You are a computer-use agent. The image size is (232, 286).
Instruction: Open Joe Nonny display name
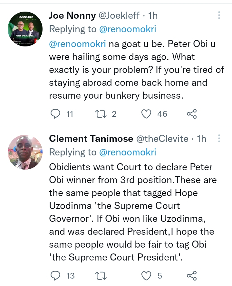coord(72,15)
